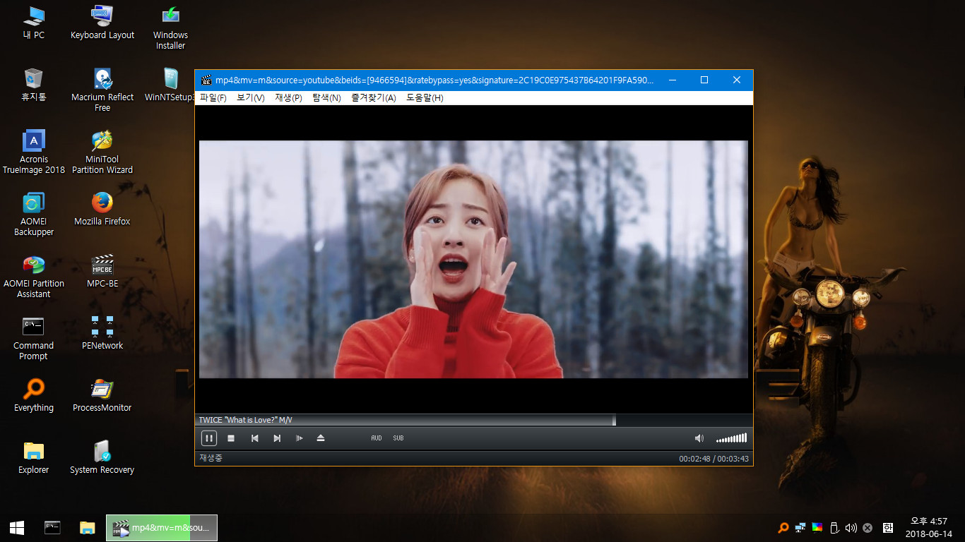Select the AOMEI Backupper icon

33,214
